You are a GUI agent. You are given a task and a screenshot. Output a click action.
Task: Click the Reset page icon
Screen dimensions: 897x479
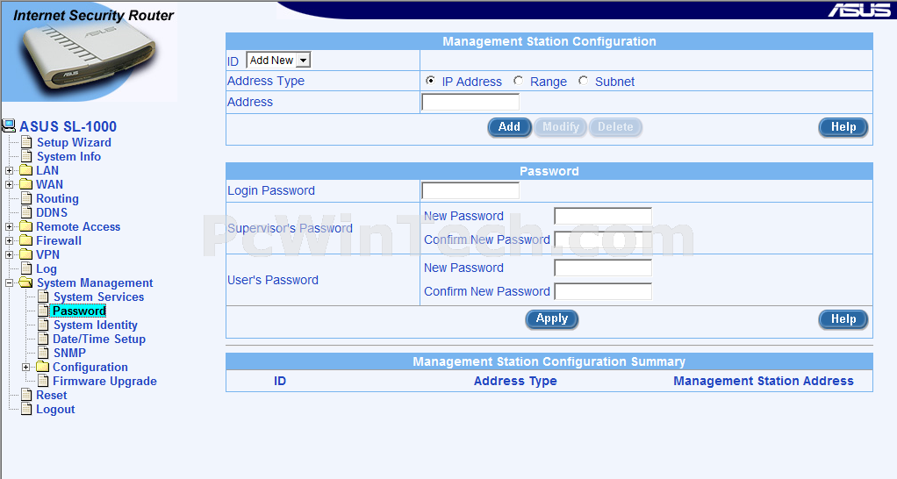click(x=26, y=395)
